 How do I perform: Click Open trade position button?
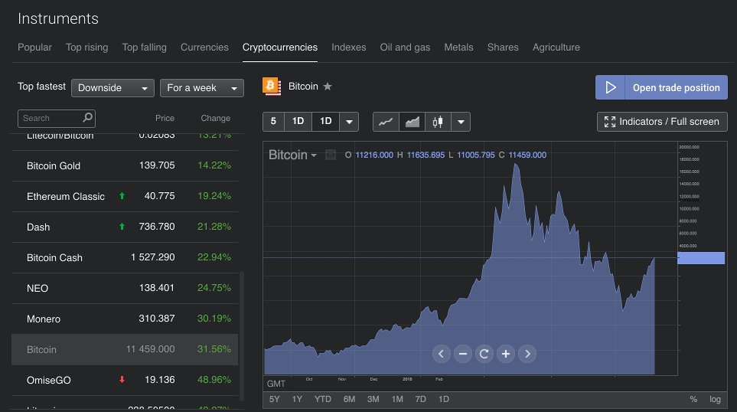point(661,87)
